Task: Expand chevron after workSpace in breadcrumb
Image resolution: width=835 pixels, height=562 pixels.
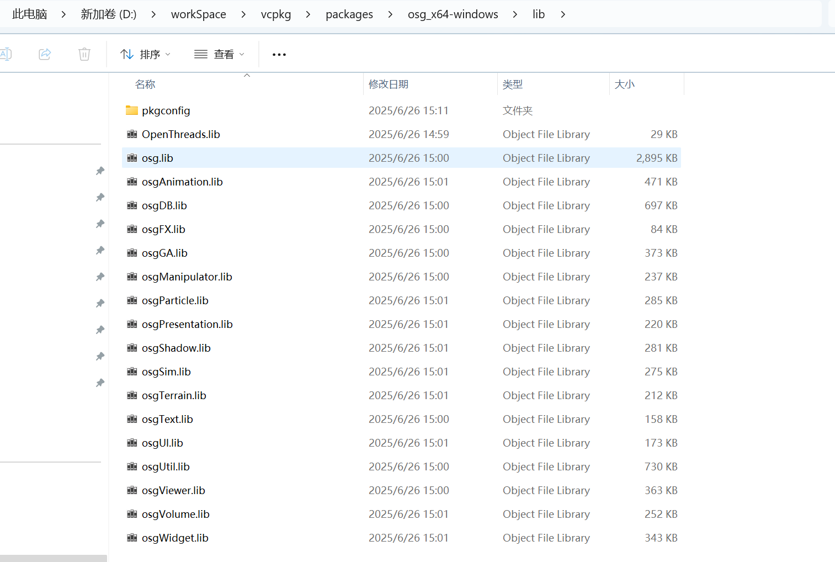Action: click(x=243, y=14)
